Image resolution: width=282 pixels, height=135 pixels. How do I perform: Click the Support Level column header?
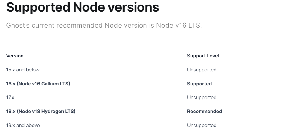(203, 56)
